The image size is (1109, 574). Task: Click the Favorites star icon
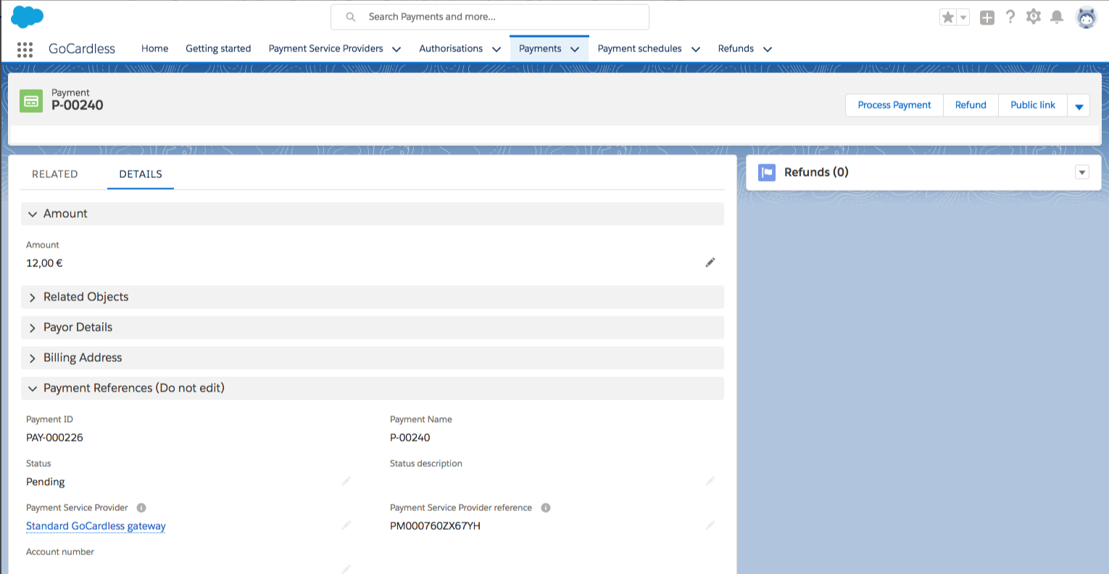click(x=948, y=17)
